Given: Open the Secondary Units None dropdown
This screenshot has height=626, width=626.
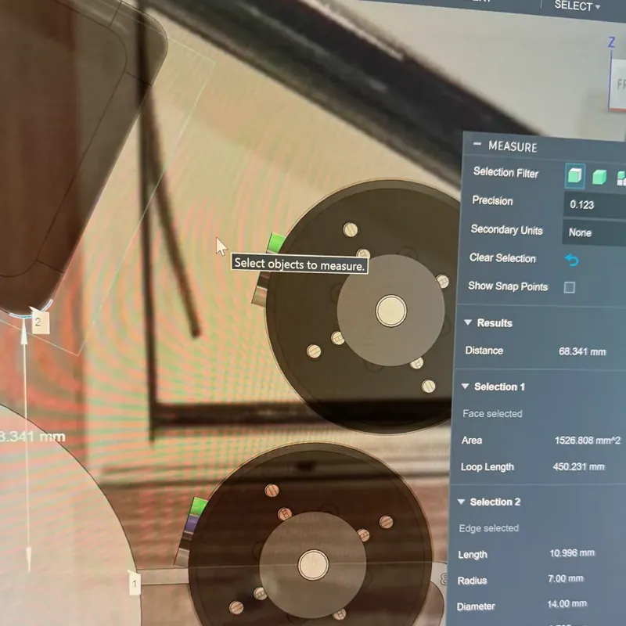Looking at the screenshot, I should click(x=594, y=232).
